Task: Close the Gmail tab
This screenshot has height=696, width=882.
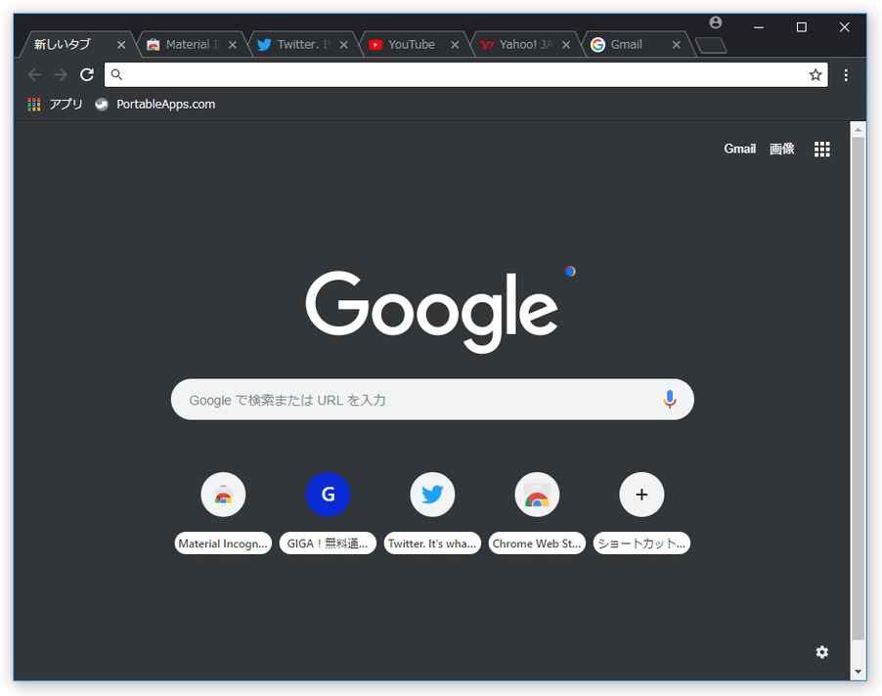Action: (676, 45)
